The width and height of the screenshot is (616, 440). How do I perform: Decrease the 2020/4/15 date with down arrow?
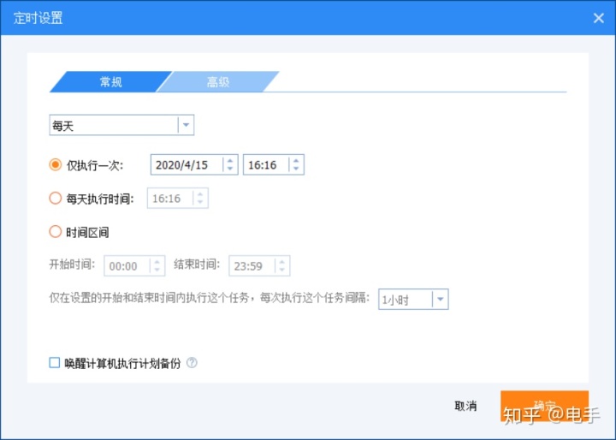point(230,169)
